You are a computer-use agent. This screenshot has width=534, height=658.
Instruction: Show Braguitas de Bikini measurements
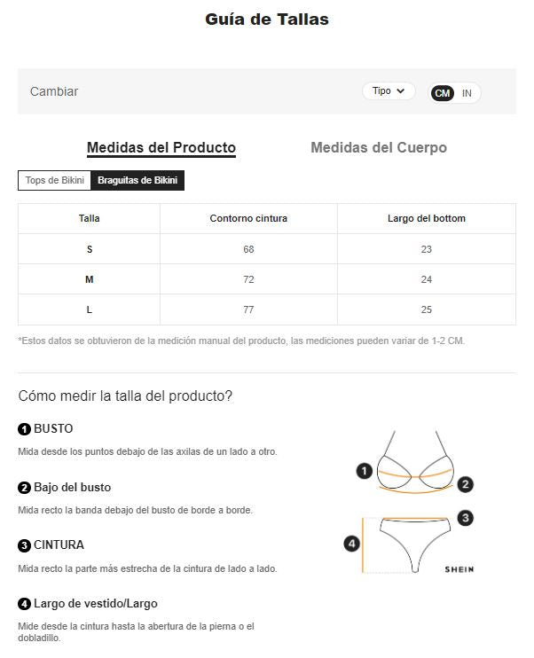click(137, 181)
